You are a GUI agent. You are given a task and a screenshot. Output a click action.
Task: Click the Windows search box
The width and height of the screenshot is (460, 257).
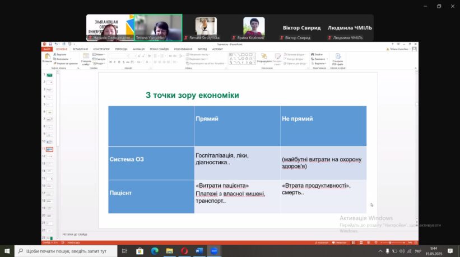pyautogui.click(x=67, y=251)
